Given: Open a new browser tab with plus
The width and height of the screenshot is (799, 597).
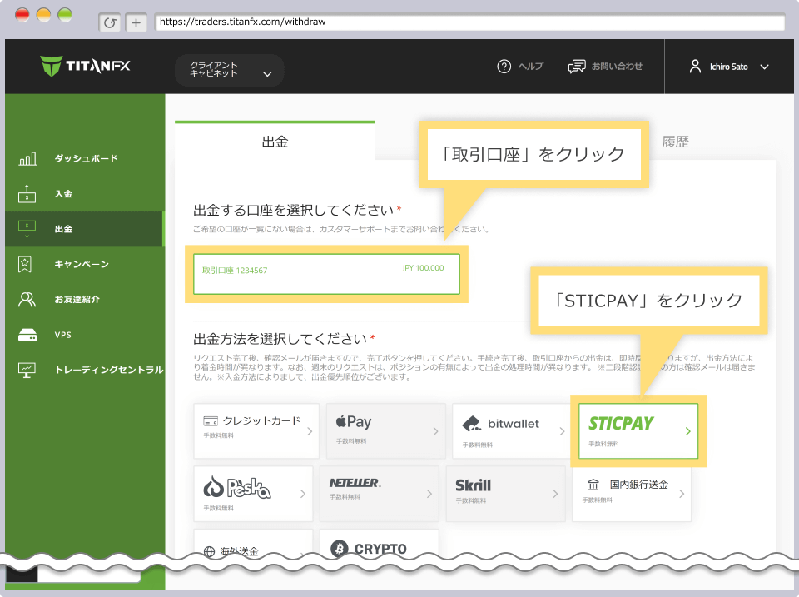Looking at the screenshot, I should (136, 22).
